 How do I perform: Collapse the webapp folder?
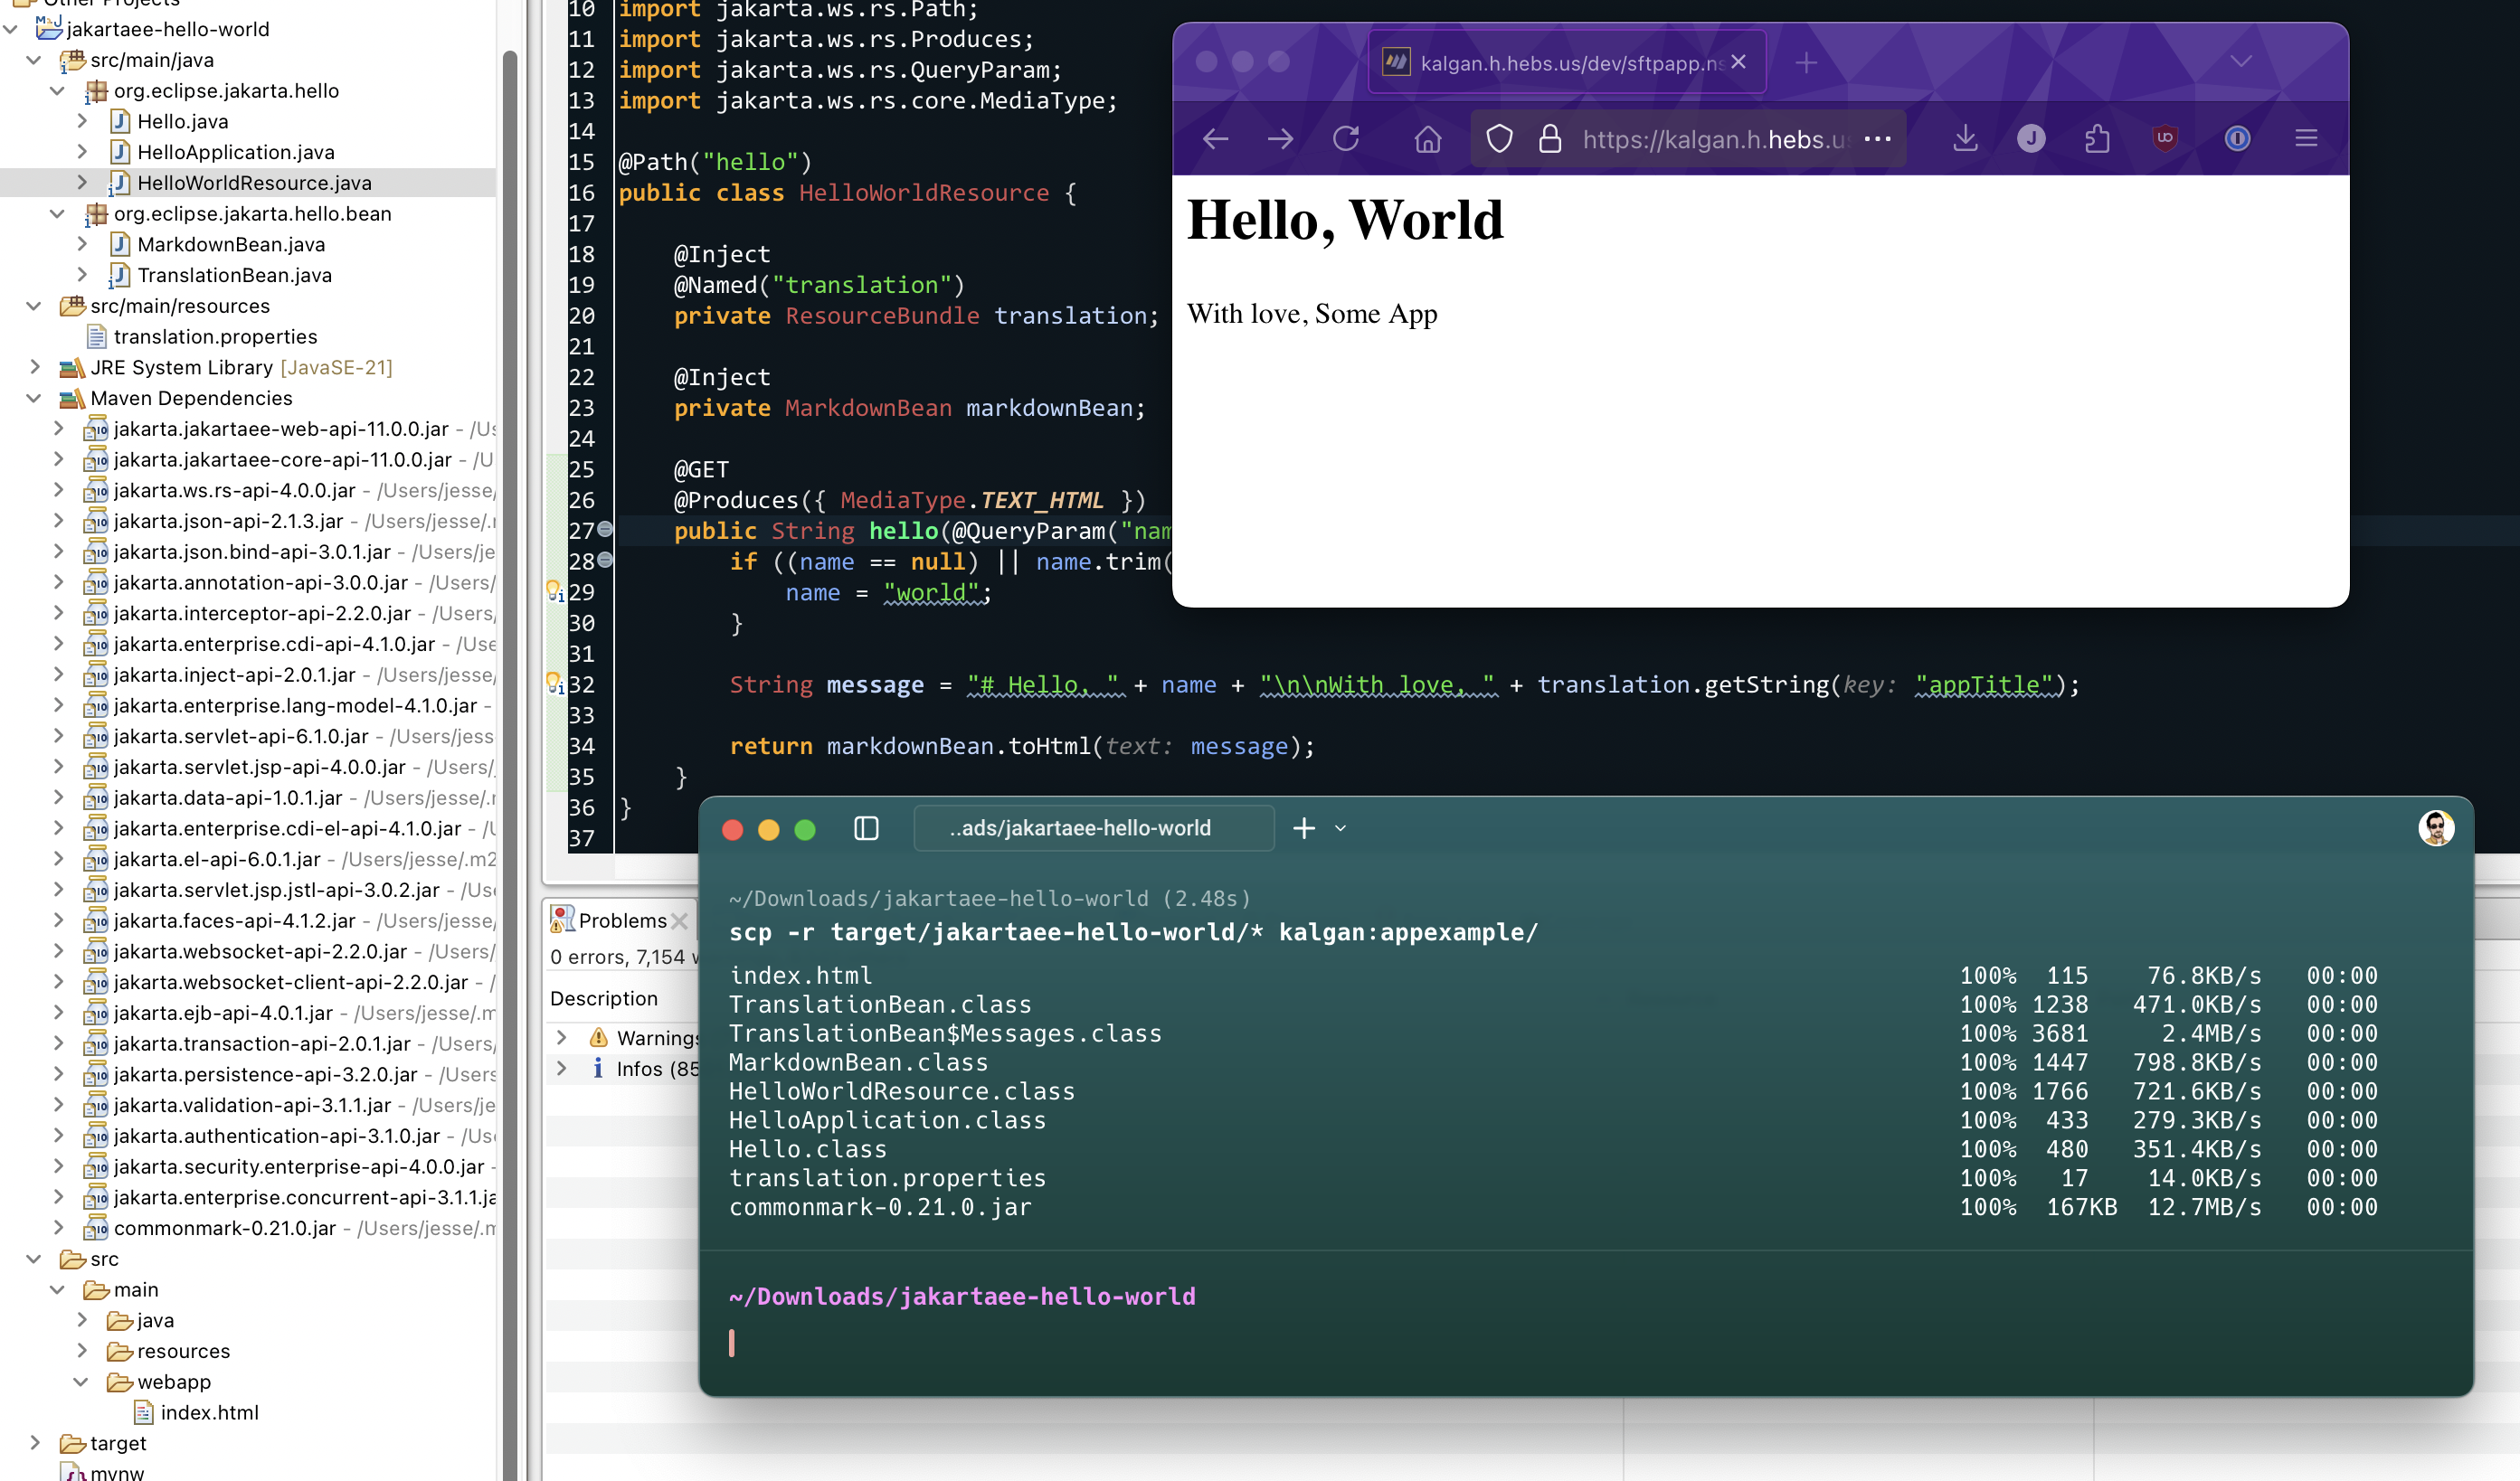(82, 1382)
